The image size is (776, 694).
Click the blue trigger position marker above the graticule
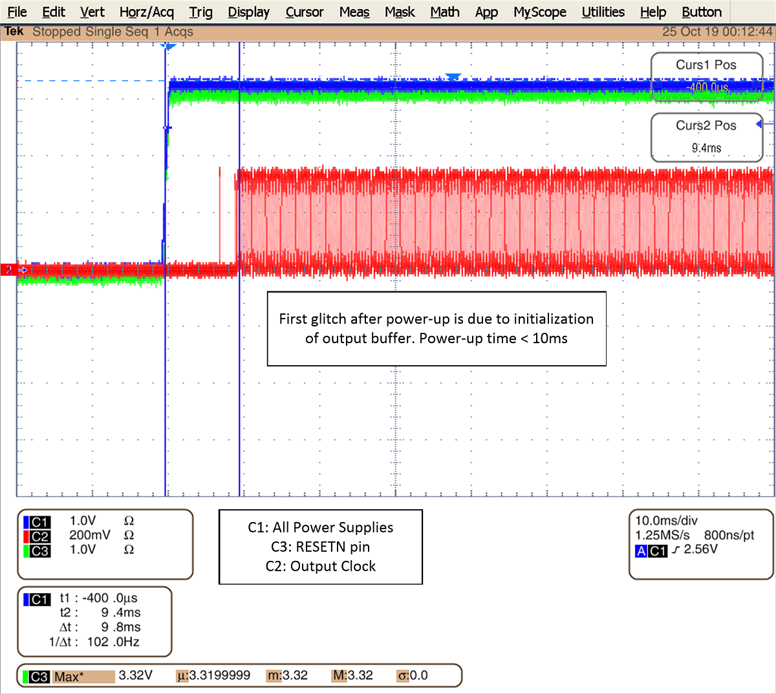pos(168,45)
